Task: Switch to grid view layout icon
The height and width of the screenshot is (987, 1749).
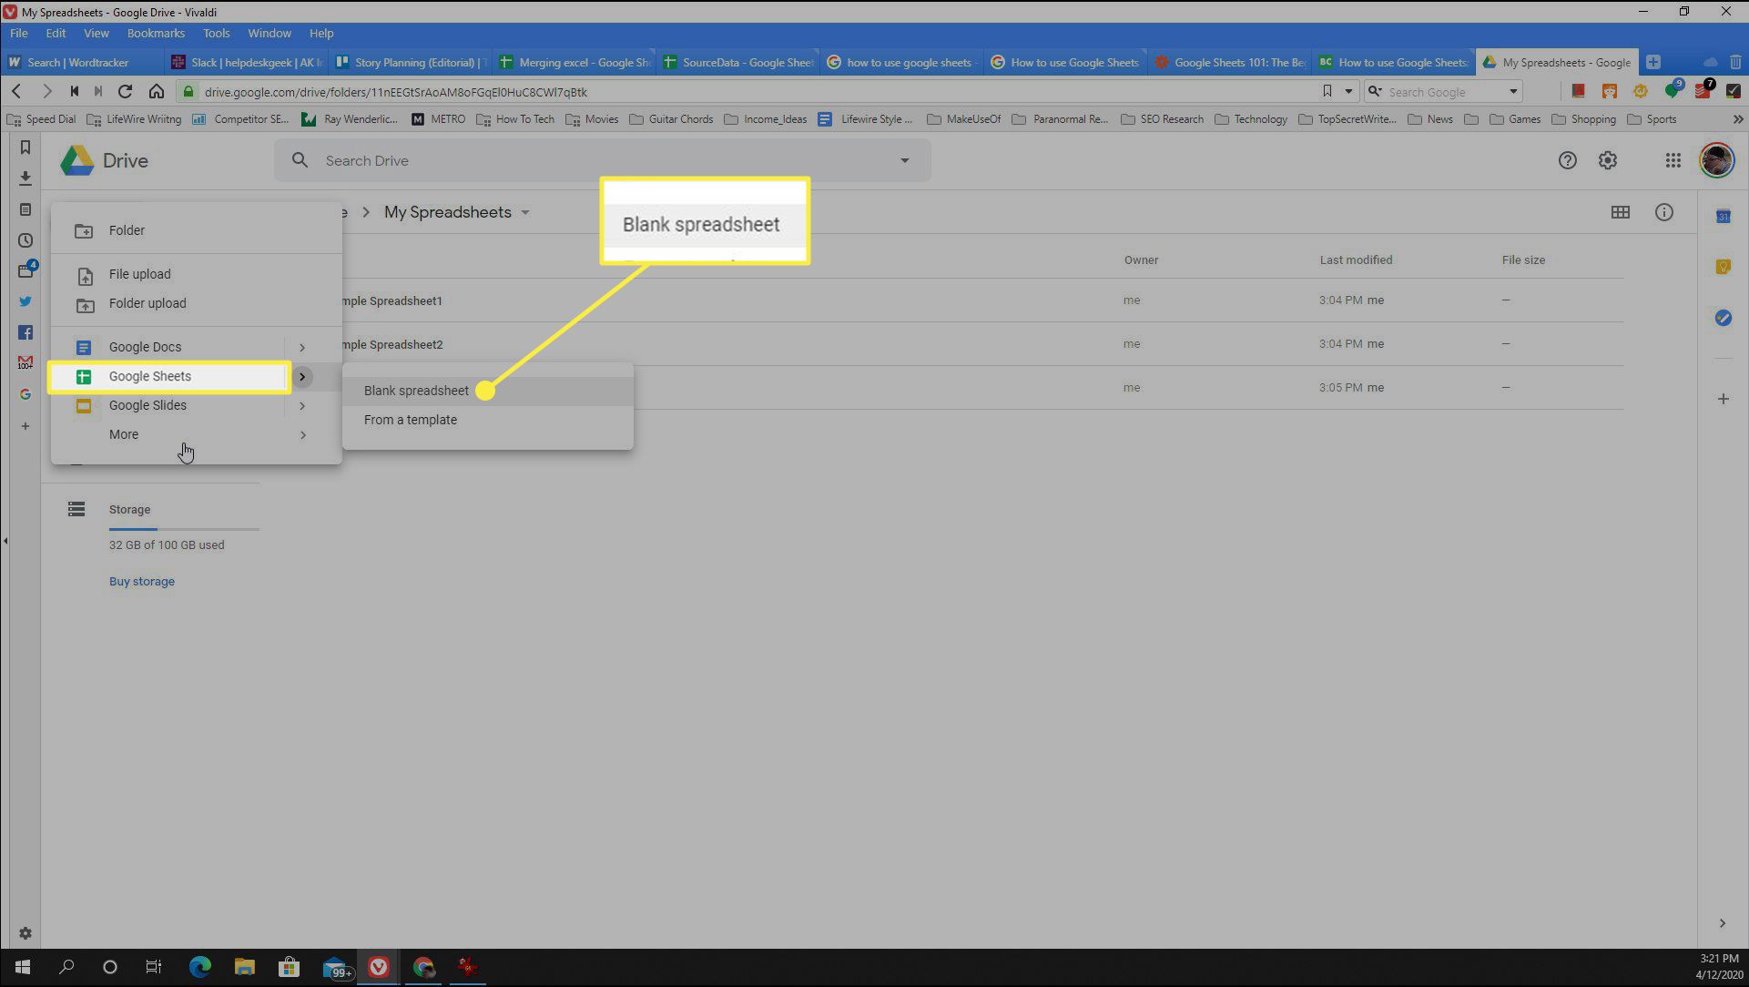Action: click(x=1620, y=212)
